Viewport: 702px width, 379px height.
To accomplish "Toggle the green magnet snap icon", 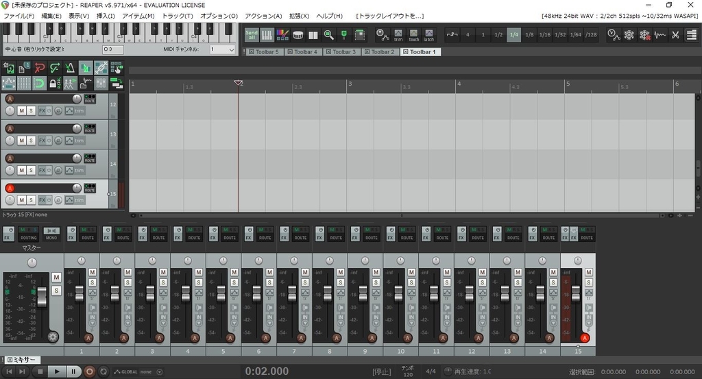I will (x=39, y=83).
